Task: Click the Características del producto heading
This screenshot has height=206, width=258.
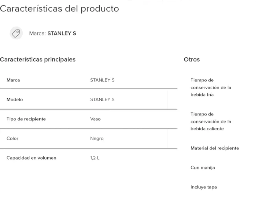Action: (x=59, y=9)
